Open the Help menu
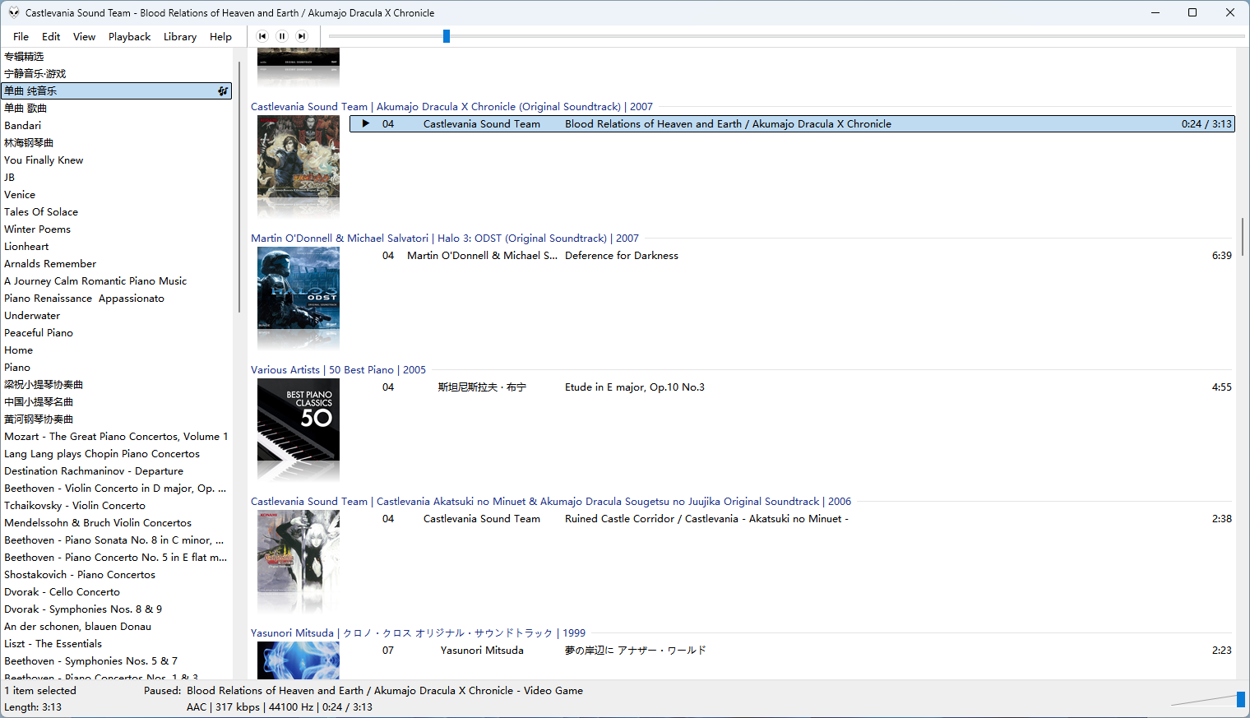The height and width of the screenshot is (718, 1250). 220,36
